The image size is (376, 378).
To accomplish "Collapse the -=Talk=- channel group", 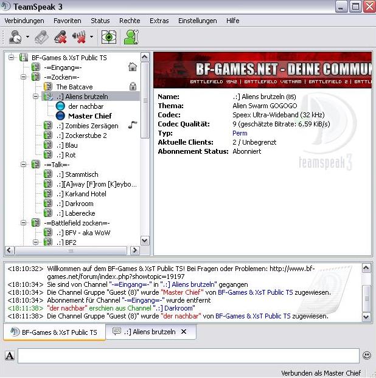I will (23, 165).
